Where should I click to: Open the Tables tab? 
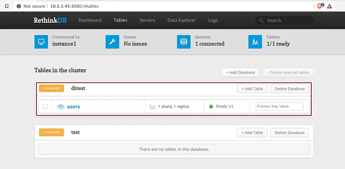point(121,20)
